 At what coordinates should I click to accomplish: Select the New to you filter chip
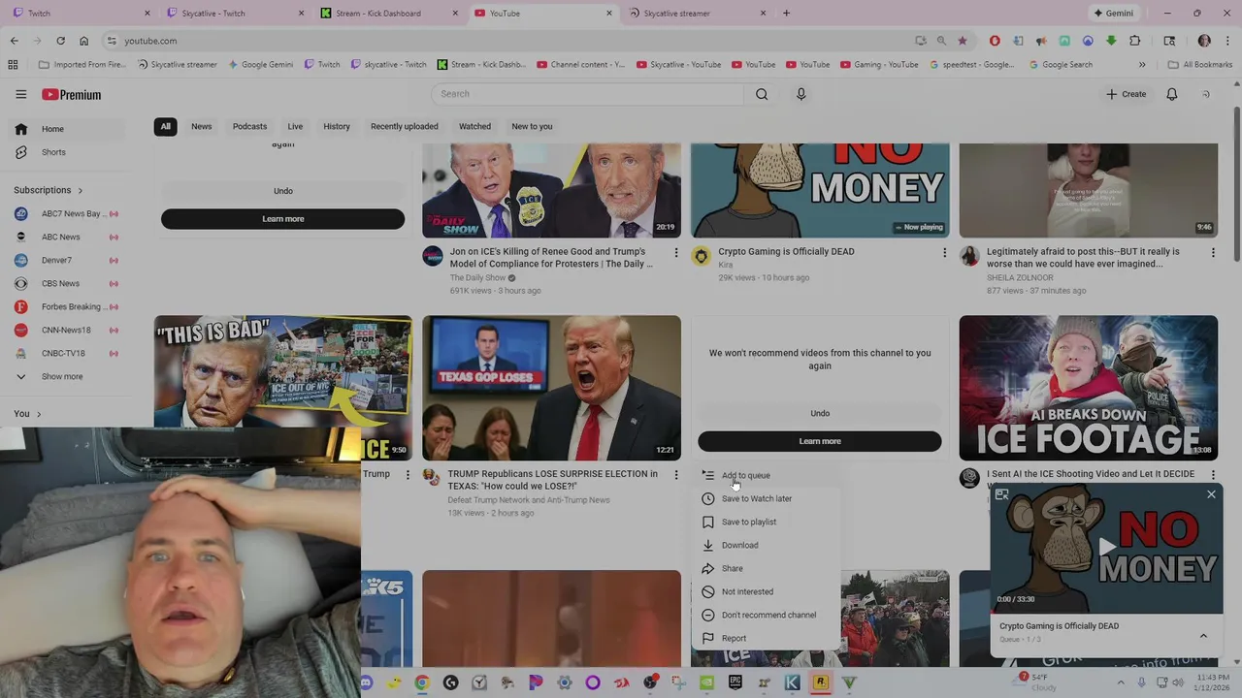[x=532, y=126]
